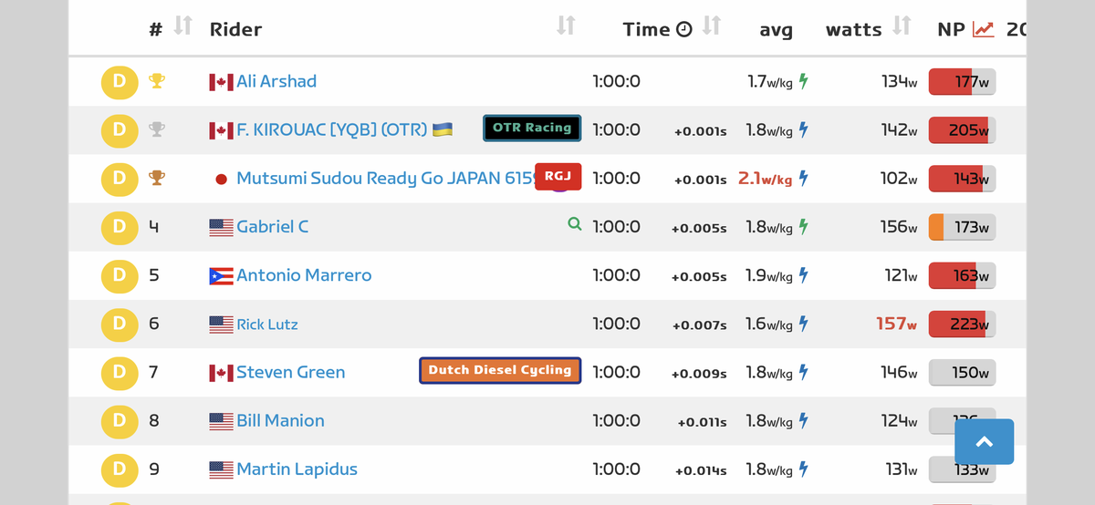
Task: Click the +0.007s time gap
Action: [700, 325]
